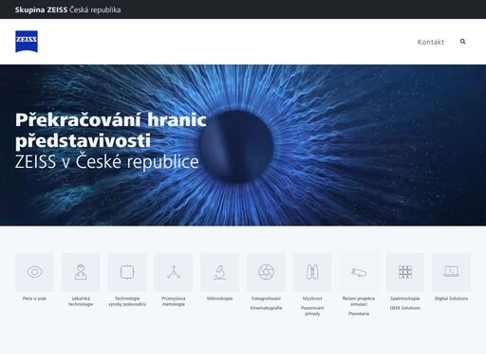Image resolution: width=486 pixels, height=364 pixels.
Task: Open the 'OEM Solutions' text link
Action: 405,308
